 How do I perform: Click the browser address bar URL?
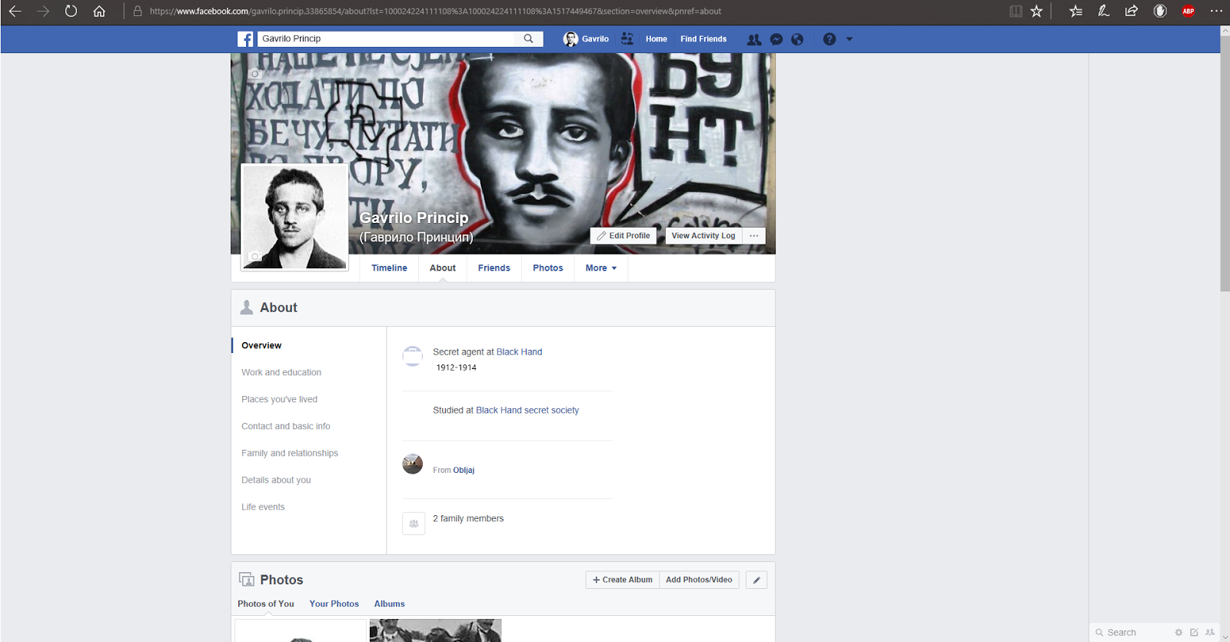435,12
